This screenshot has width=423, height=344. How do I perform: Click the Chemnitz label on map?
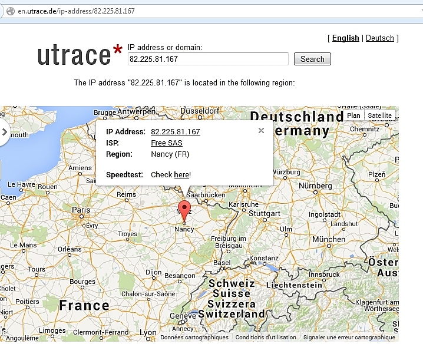[365, 129]
